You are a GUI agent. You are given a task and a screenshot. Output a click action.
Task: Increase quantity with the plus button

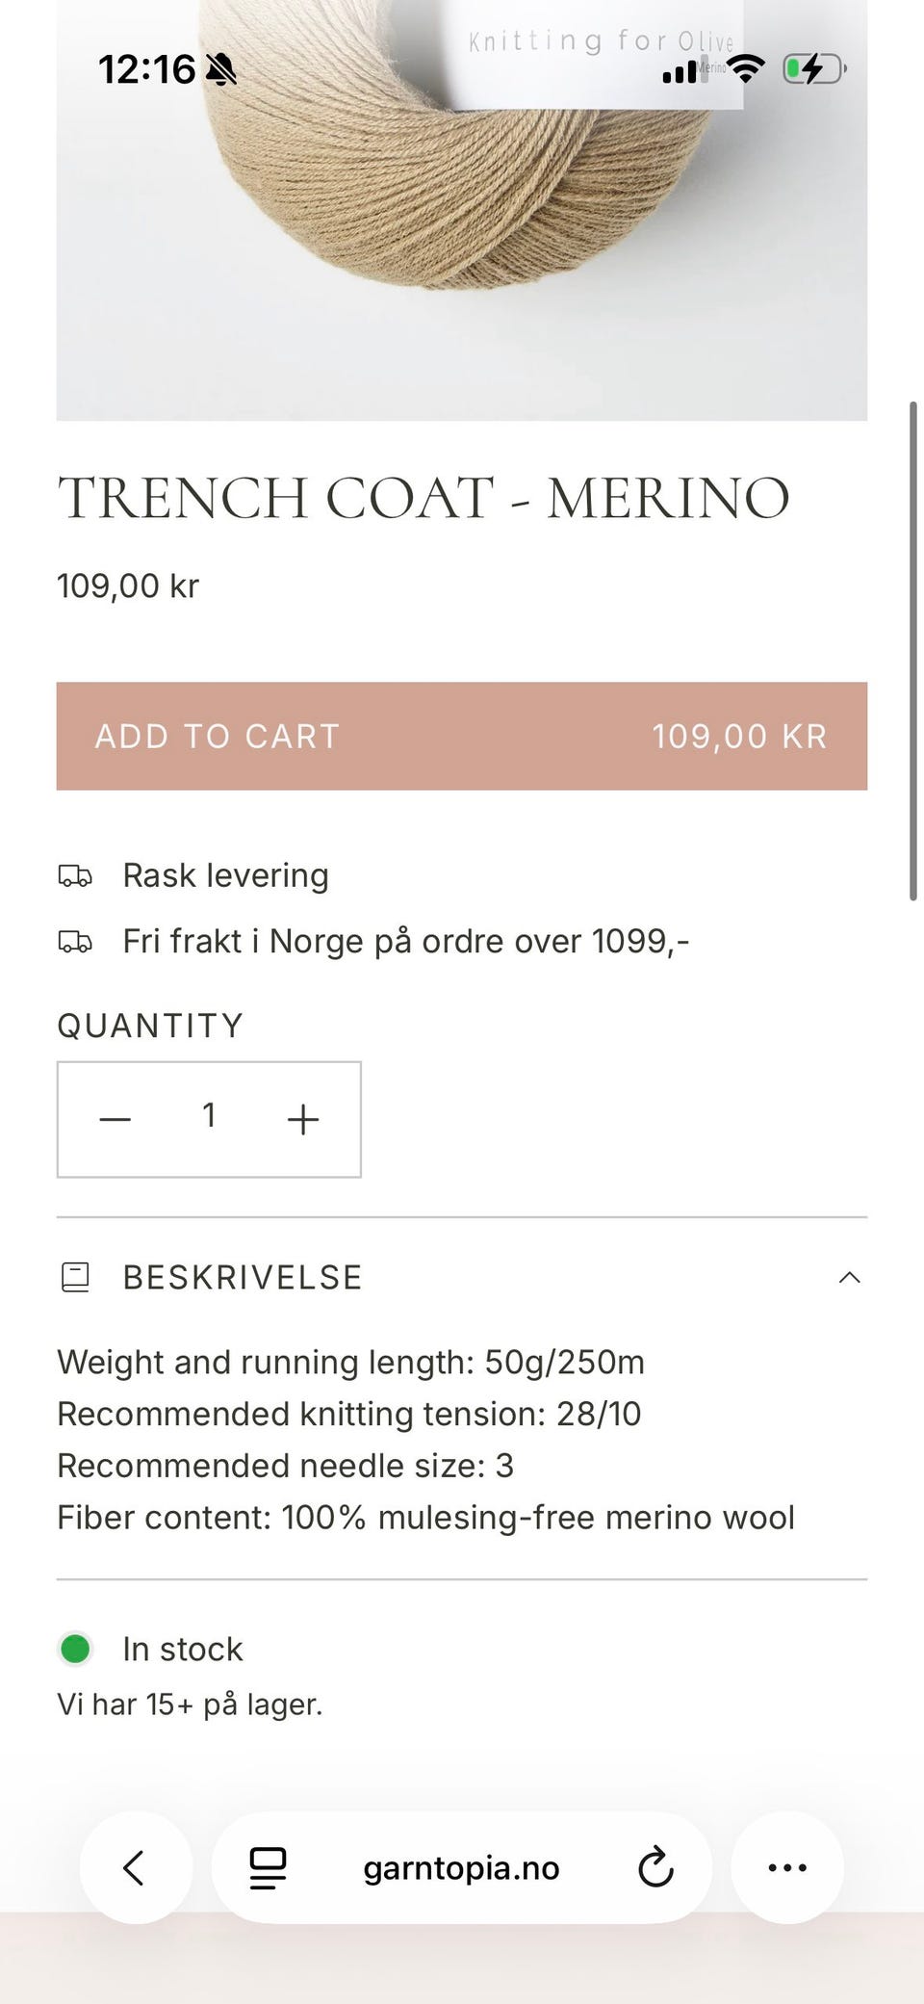tap(302, 1119)
